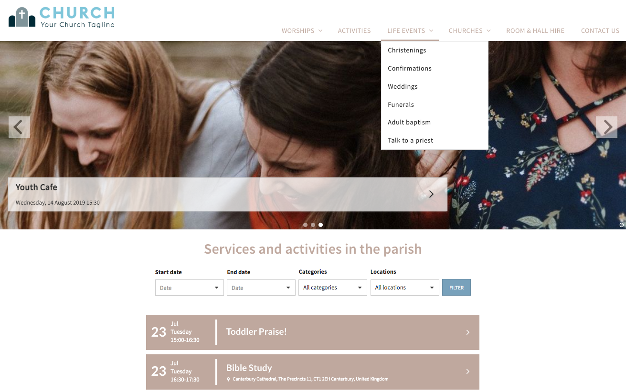This screenshot has width=626, height=392.
Task: Open the Contact Us page link
Action: [x=600, y=31]
